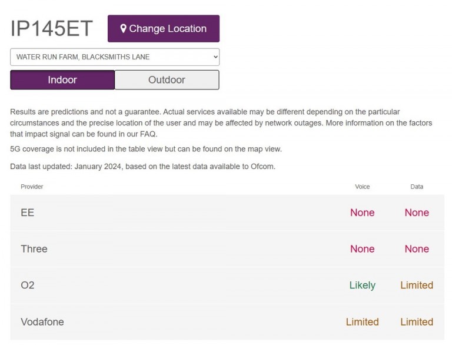Open the FAQ reference in disclaimer

(x=148, y=134)
